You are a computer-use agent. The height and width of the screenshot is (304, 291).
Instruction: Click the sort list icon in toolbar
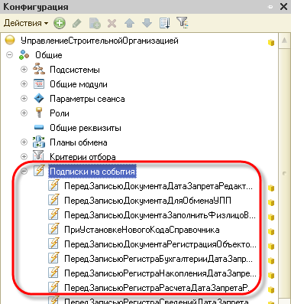(x=165, y=23)
